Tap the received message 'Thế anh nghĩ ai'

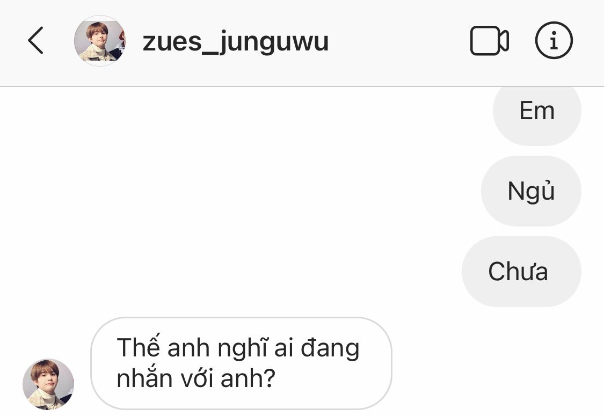tap(241, 363)
